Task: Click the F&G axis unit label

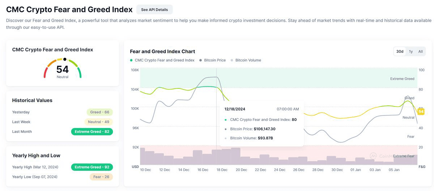Action: [422, 167]
